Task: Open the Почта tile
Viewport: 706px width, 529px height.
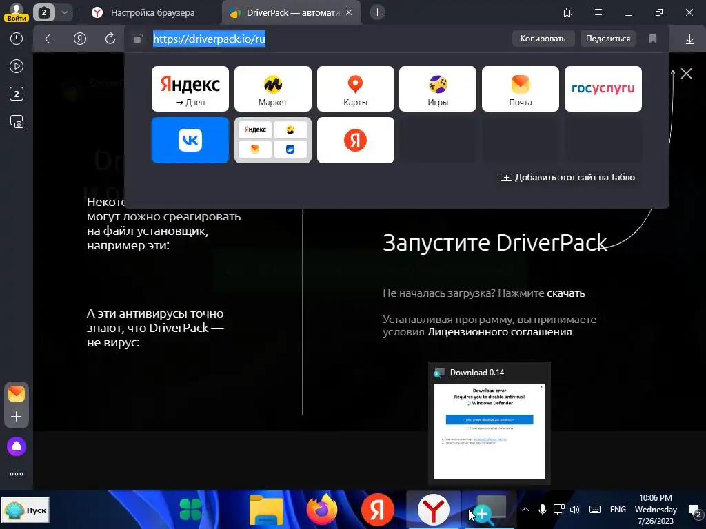Action: point(521,89)
